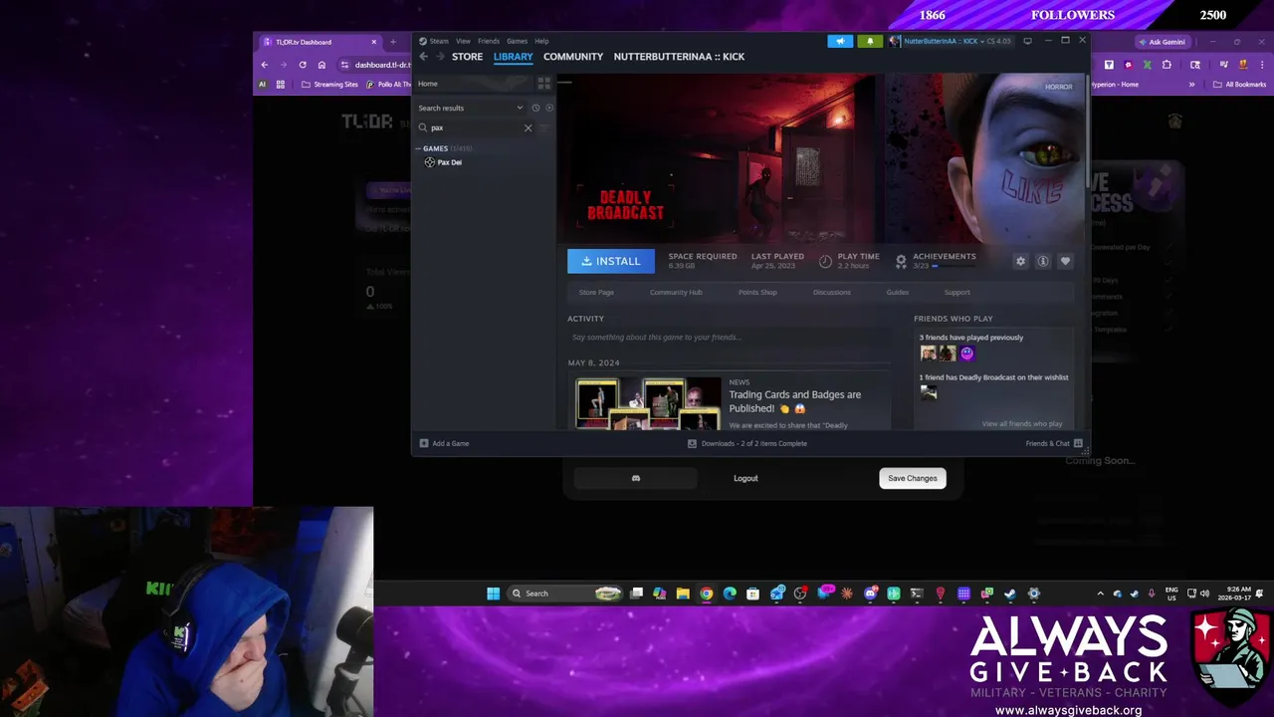The height and width of the screenshot is (717, 1274).
Task: Open the Windows Start menu
Action: (x=493, y=594)
